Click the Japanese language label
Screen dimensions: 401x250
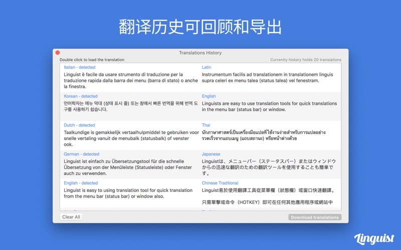click(211, 154)
